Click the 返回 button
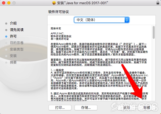The image size is (161, 114). click(126, 107)
